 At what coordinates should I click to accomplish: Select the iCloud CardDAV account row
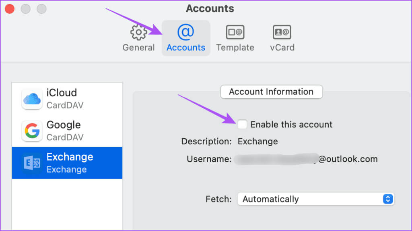(x=67, y=99)
